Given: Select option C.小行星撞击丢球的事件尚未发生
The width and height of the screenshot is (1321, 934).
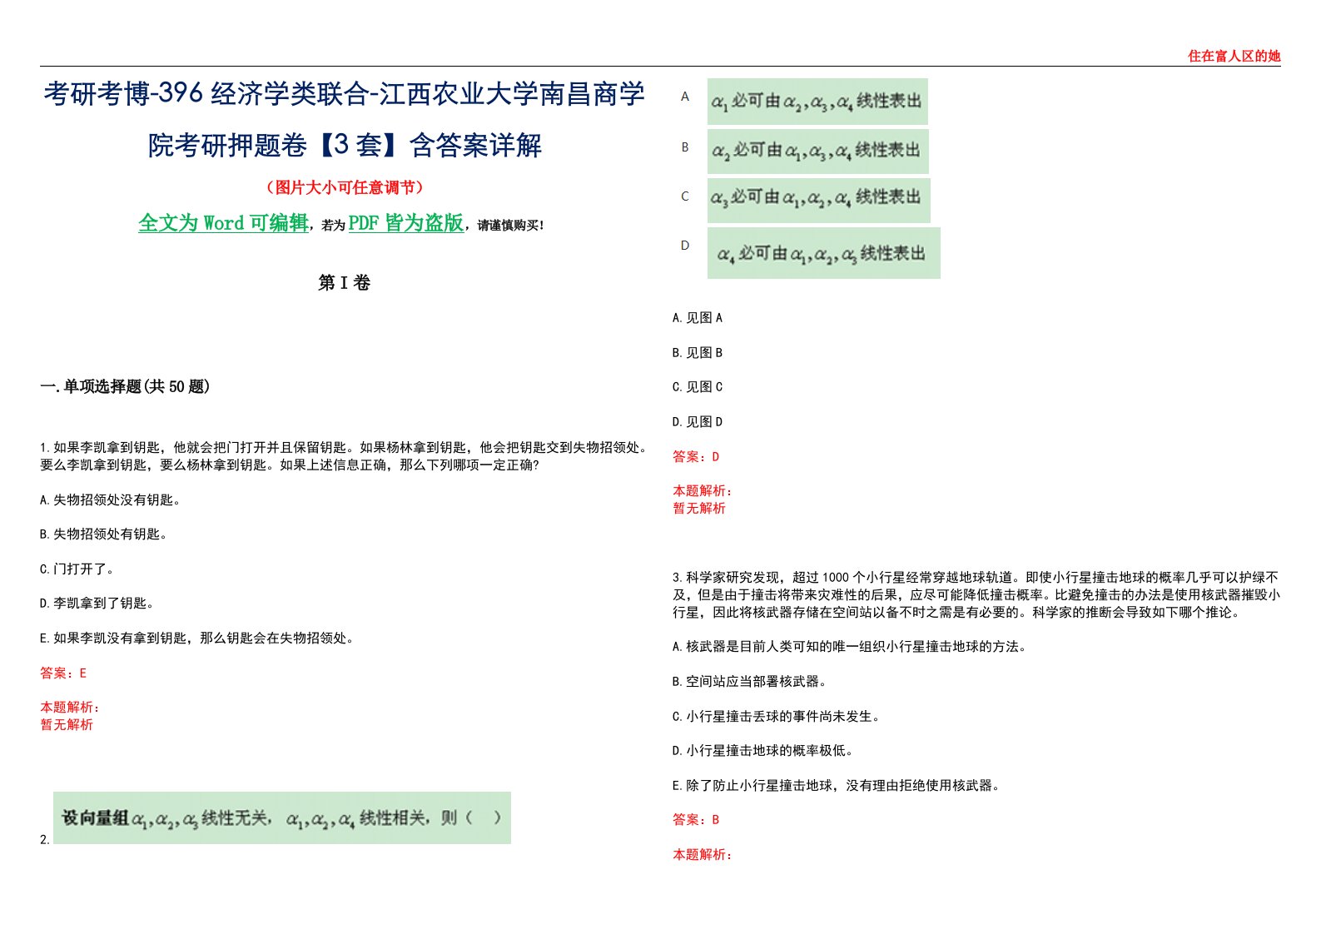Looking at the screenshot, I should (x=776, y=716).
